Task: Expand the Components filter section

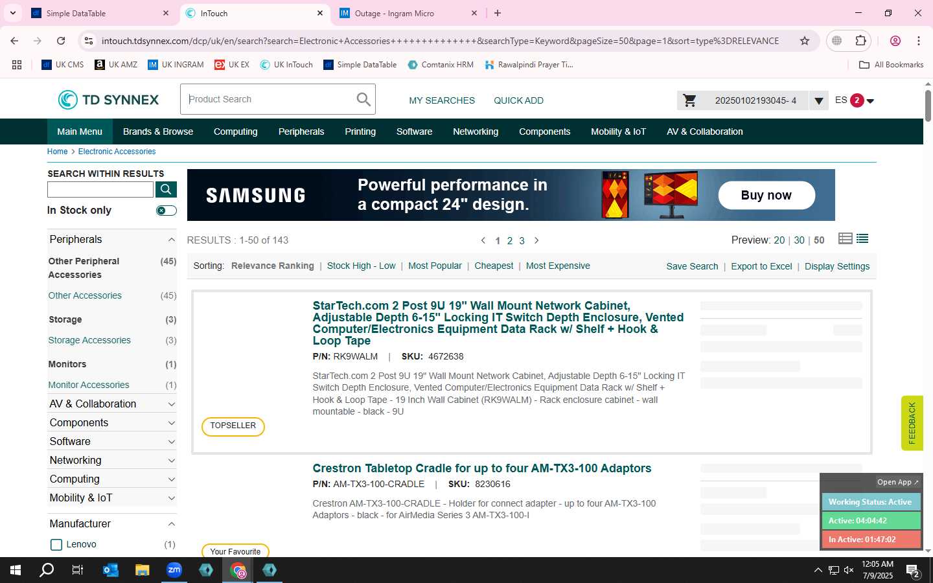Action: 171,423
